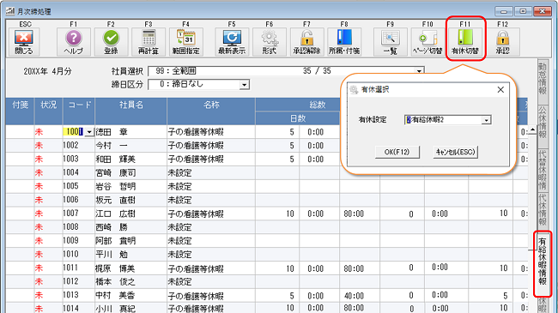Open the employee code 1001 dropdown arrow

tap(89, 132)
